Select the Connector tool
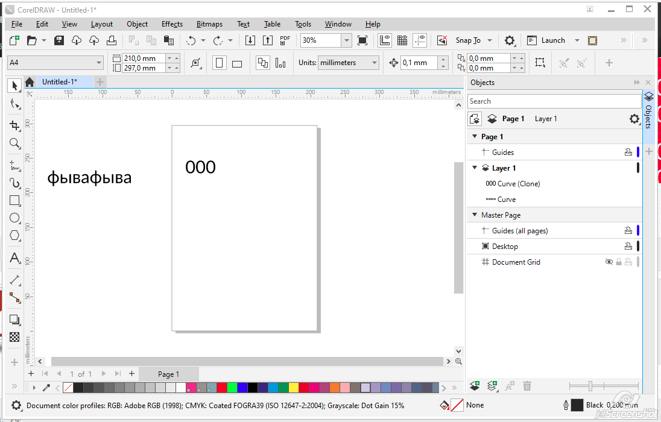 pyautogui.click(x=14, y=297)
